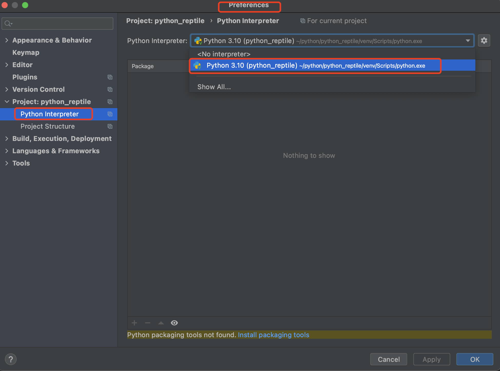Click Python icon in highlighted interpreter option
The height and width of the screenshot is (371, 500).
click(197, 66)
